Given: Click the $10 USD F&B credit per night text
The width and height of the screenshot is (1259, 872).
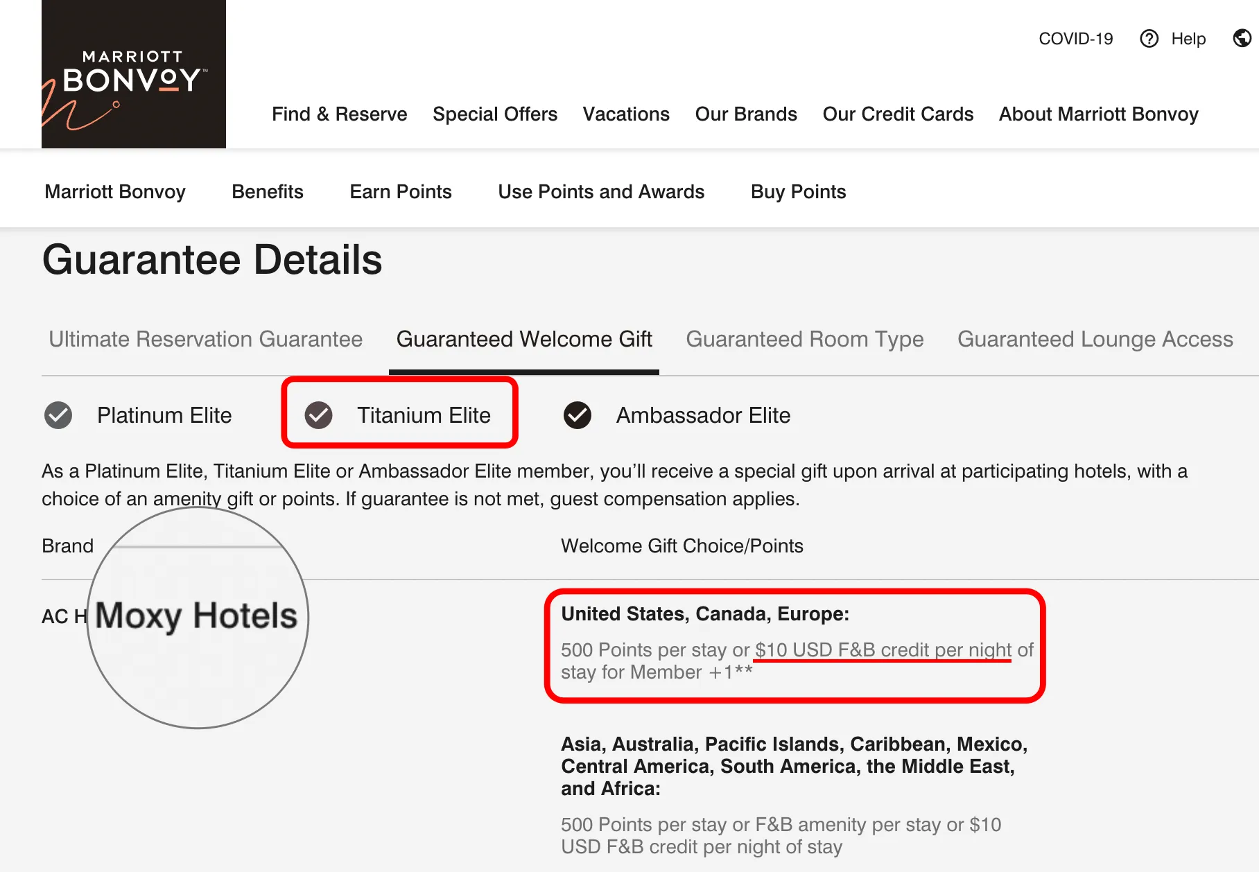Looking at the screenshot, I should point(883,650).
